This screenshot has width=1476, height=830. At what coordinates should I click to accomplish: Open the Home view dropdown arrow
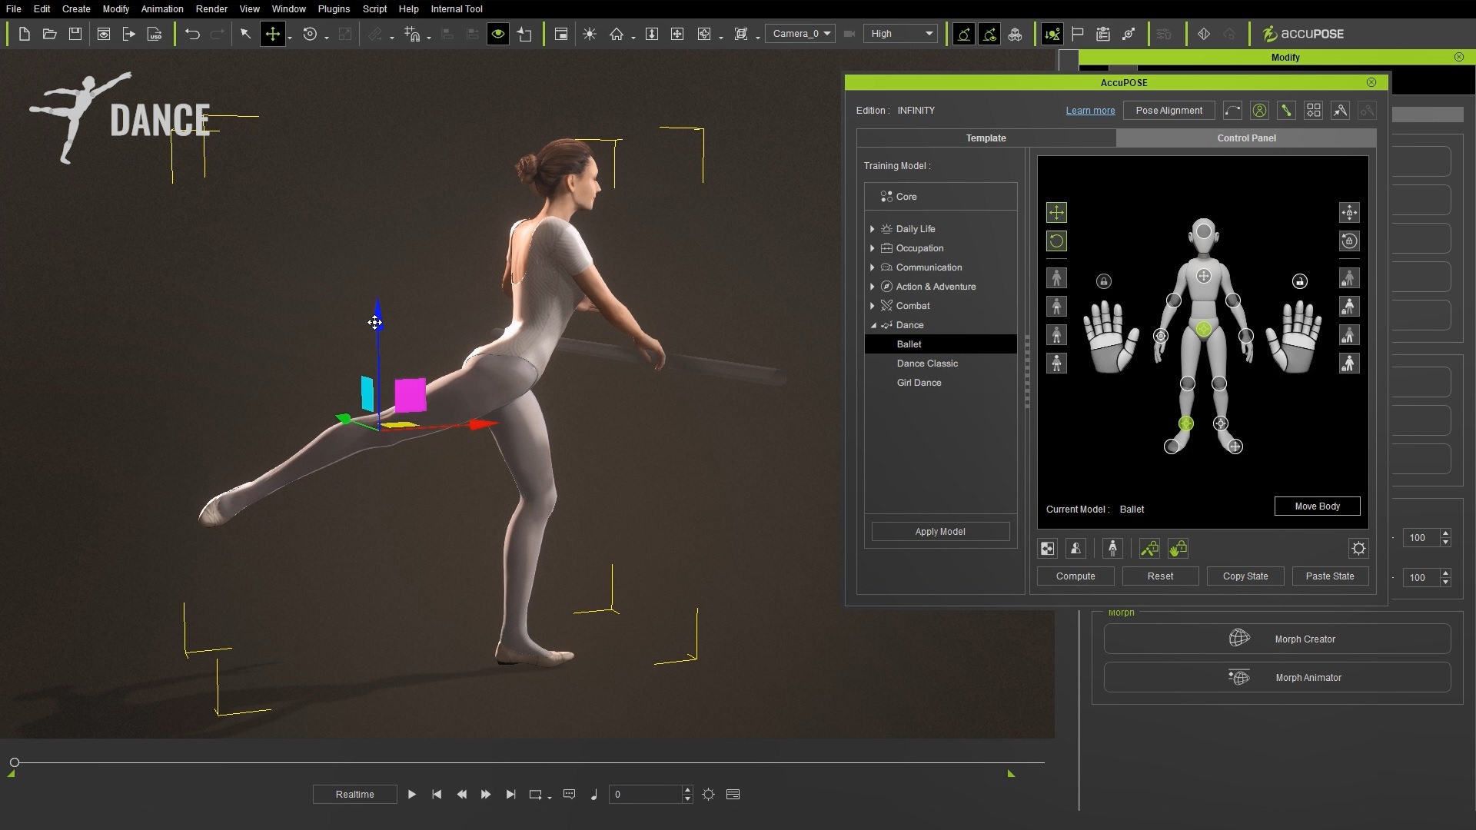tap(633, 37)
